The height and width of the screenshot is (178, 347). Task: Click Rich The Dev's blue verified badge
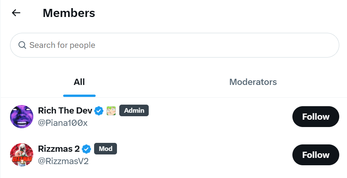tap(99, 111)
